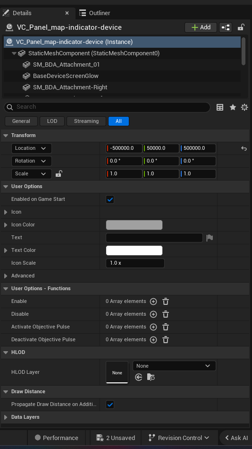Use selected asset arrow for HLOD Layer

coord(139,378)
